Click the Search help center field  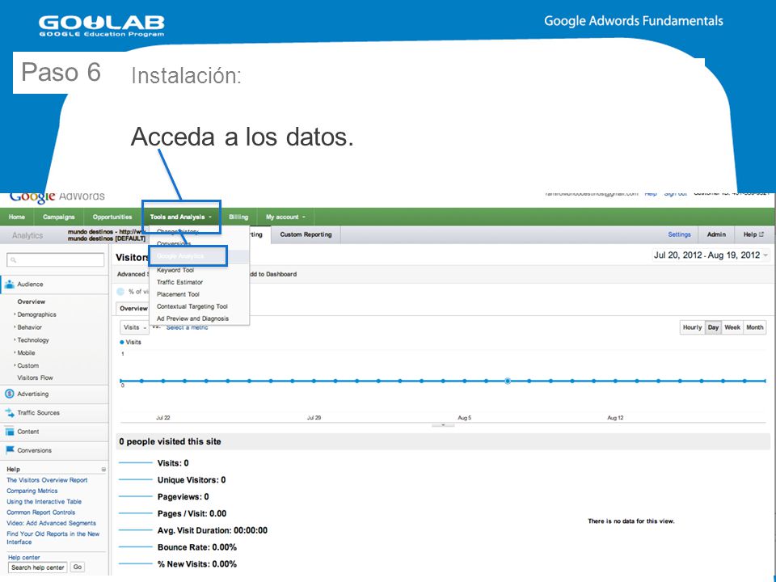click(x=38, y=567)
